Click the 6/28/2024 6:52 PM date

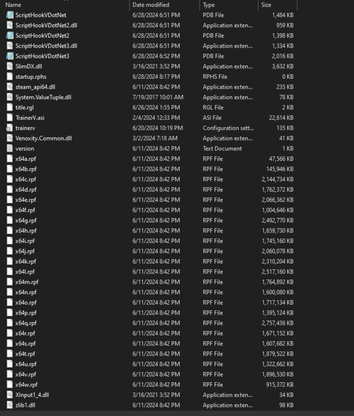click(156, 56)
